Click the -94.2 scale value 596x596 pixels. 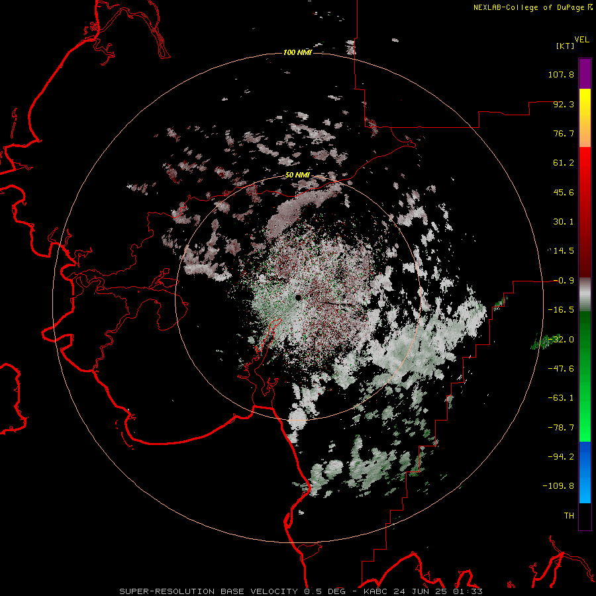click(561, 457)
